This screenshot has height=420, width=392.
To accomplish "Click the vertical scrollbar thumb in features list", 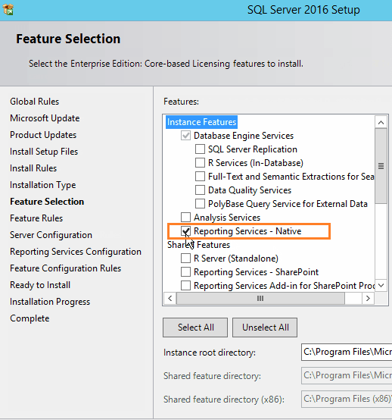I will (381, 166).
